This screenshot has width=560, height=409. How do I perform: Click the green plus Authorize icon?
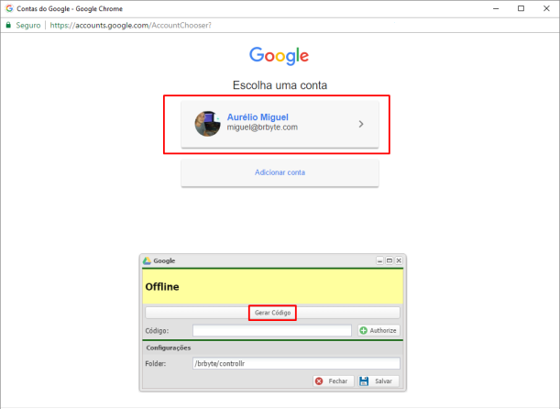pyautogui.click(x=364, y=330)
